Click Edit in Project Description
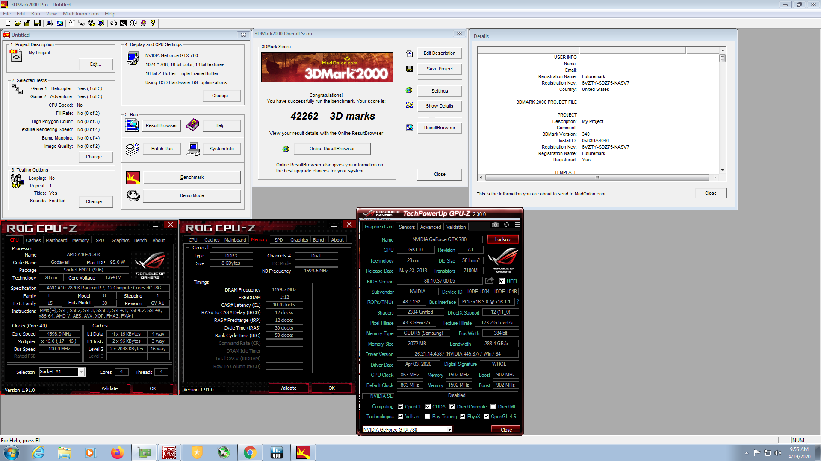Viewport: 821px width, 461px height. click(x=96, y=64)
